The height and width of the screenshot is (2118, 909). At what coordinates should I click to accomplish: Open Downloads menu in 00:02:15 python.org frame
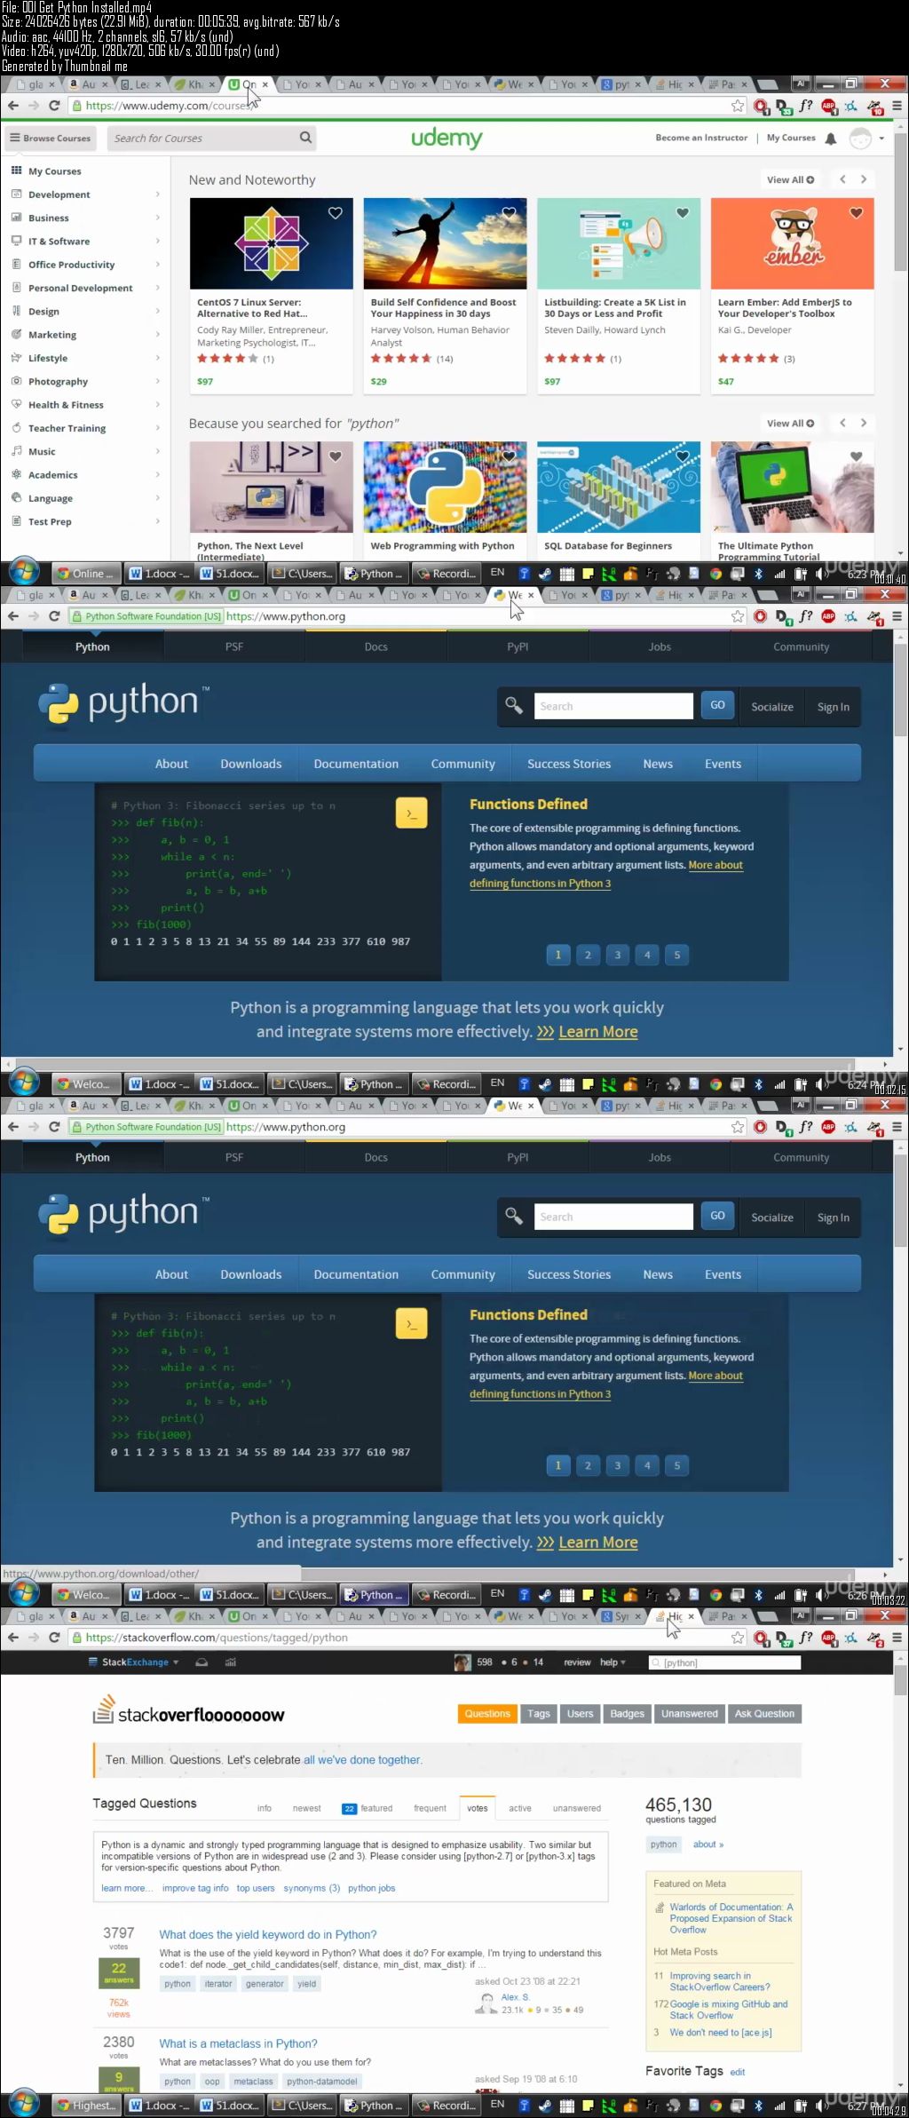click(x=250, y=764)
